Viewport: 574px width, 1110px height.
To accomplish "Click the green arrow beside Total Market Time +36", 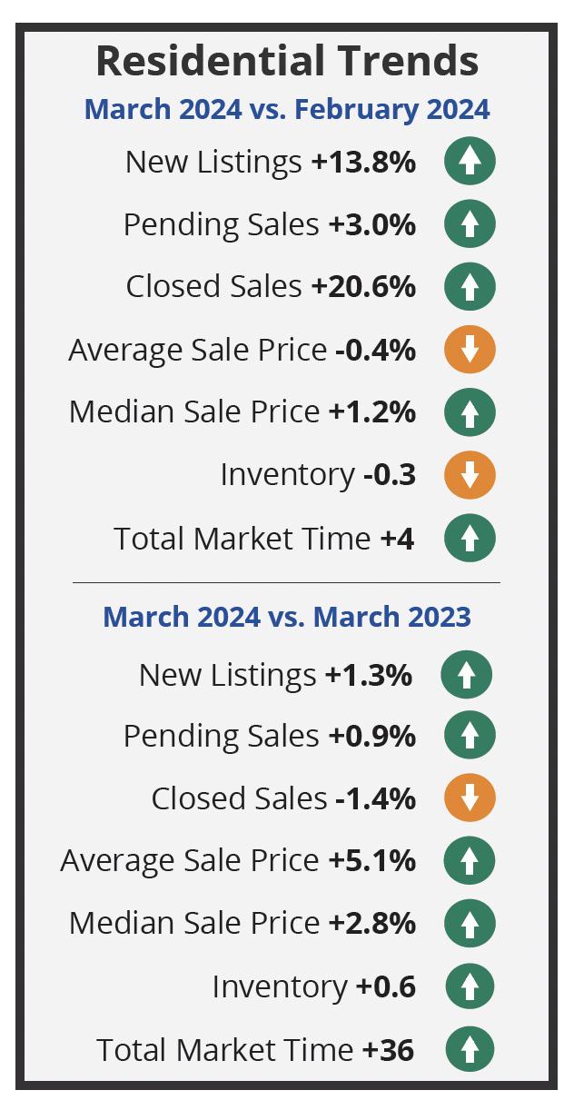I will pyautogui.click(x=470, y=1050).
